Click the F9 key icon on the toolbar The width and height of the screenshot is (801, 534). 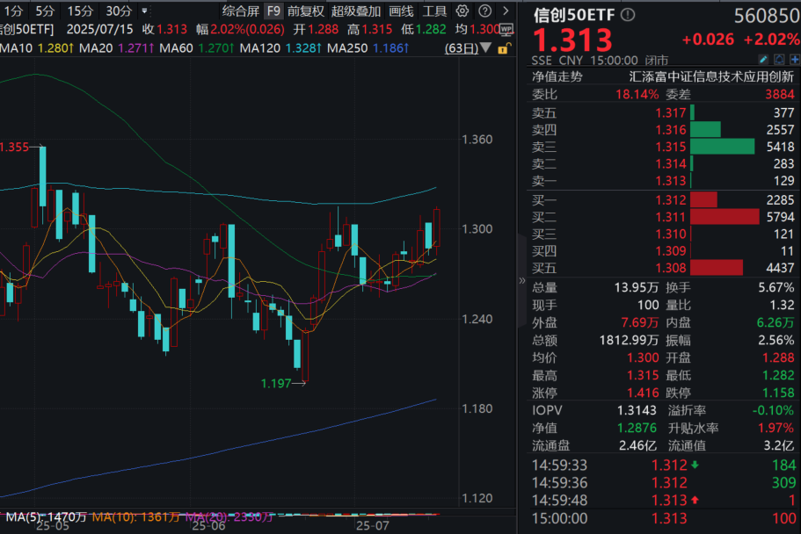[x=273, y=11]
